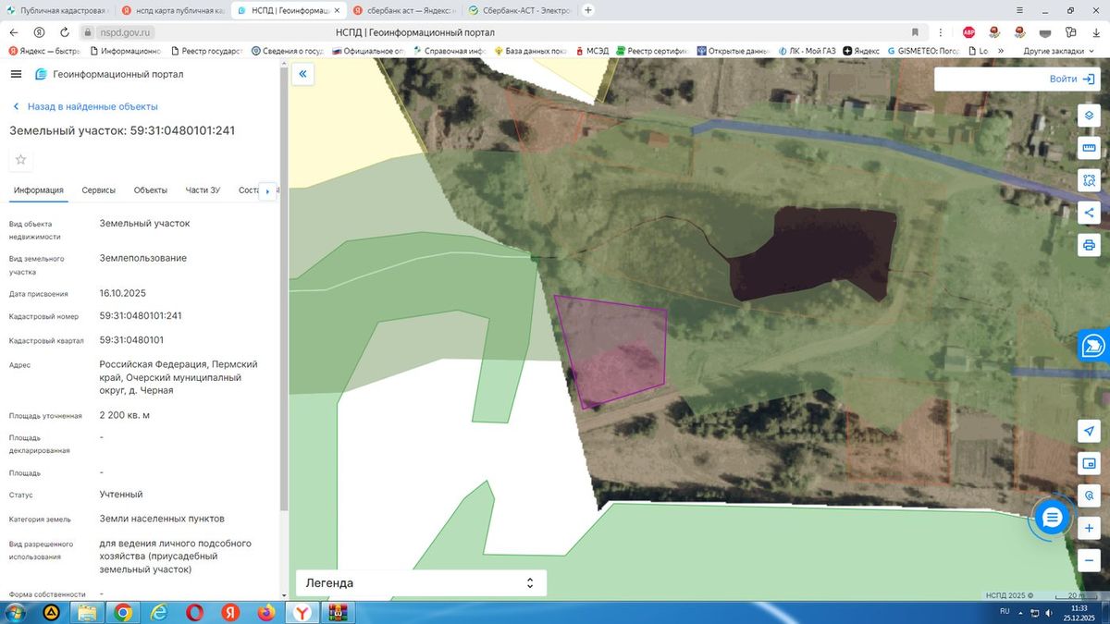Open the map layers tool
This screenshot has width=1110, height=624.
(1089, 116)
